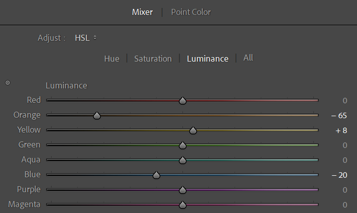Open the Adjust HSL dropdown

tap(86, 38)
